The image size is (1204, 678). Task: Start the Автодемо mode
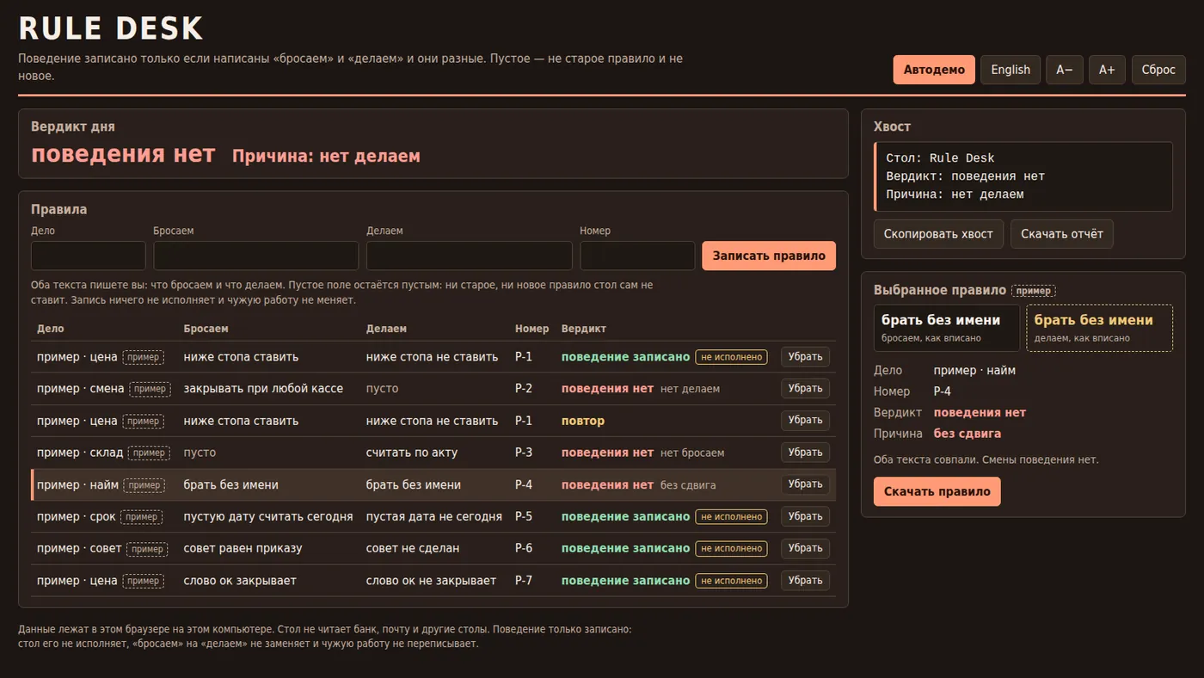(x=934, y=70)
